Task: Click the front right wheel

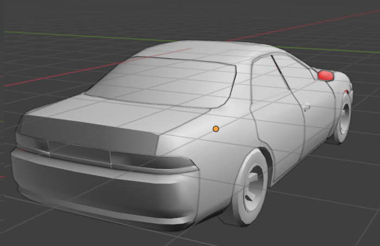Action: tap(343, 121)
